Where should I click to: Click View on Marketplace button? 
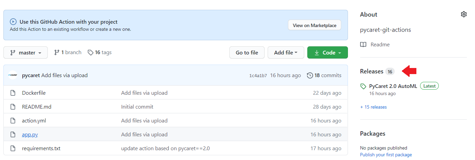point(314,25)
